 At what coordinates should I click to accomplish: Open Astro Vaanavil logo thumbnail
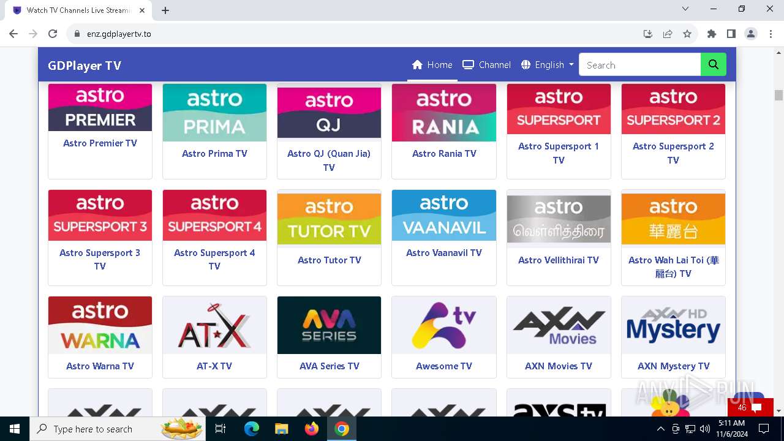point(444,215)
